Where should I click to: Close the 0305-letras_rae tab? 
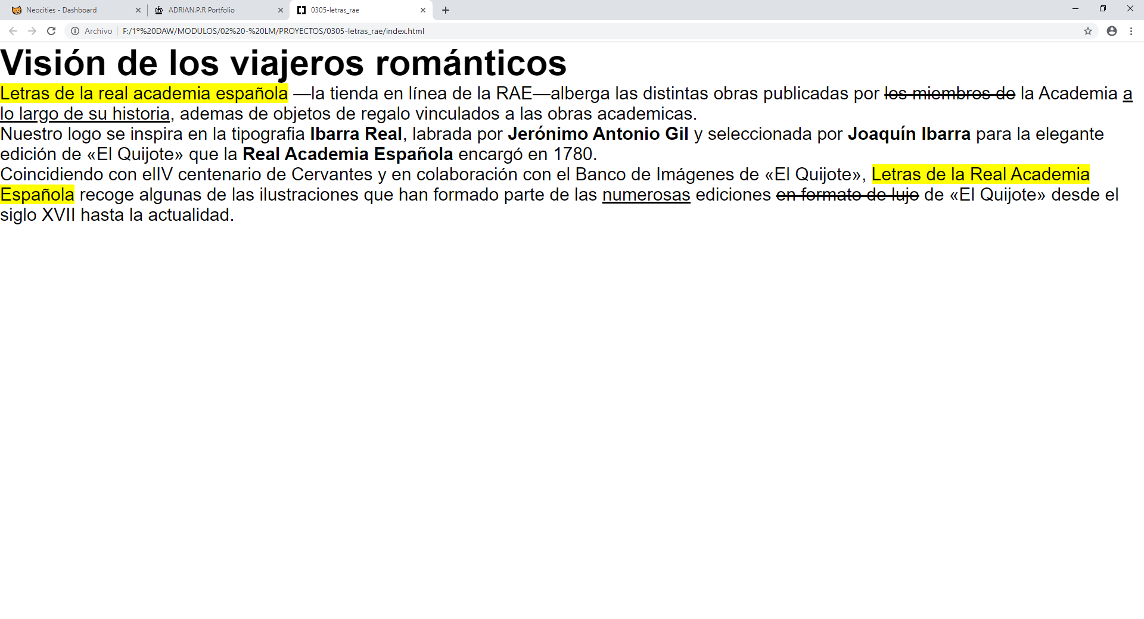423,10
